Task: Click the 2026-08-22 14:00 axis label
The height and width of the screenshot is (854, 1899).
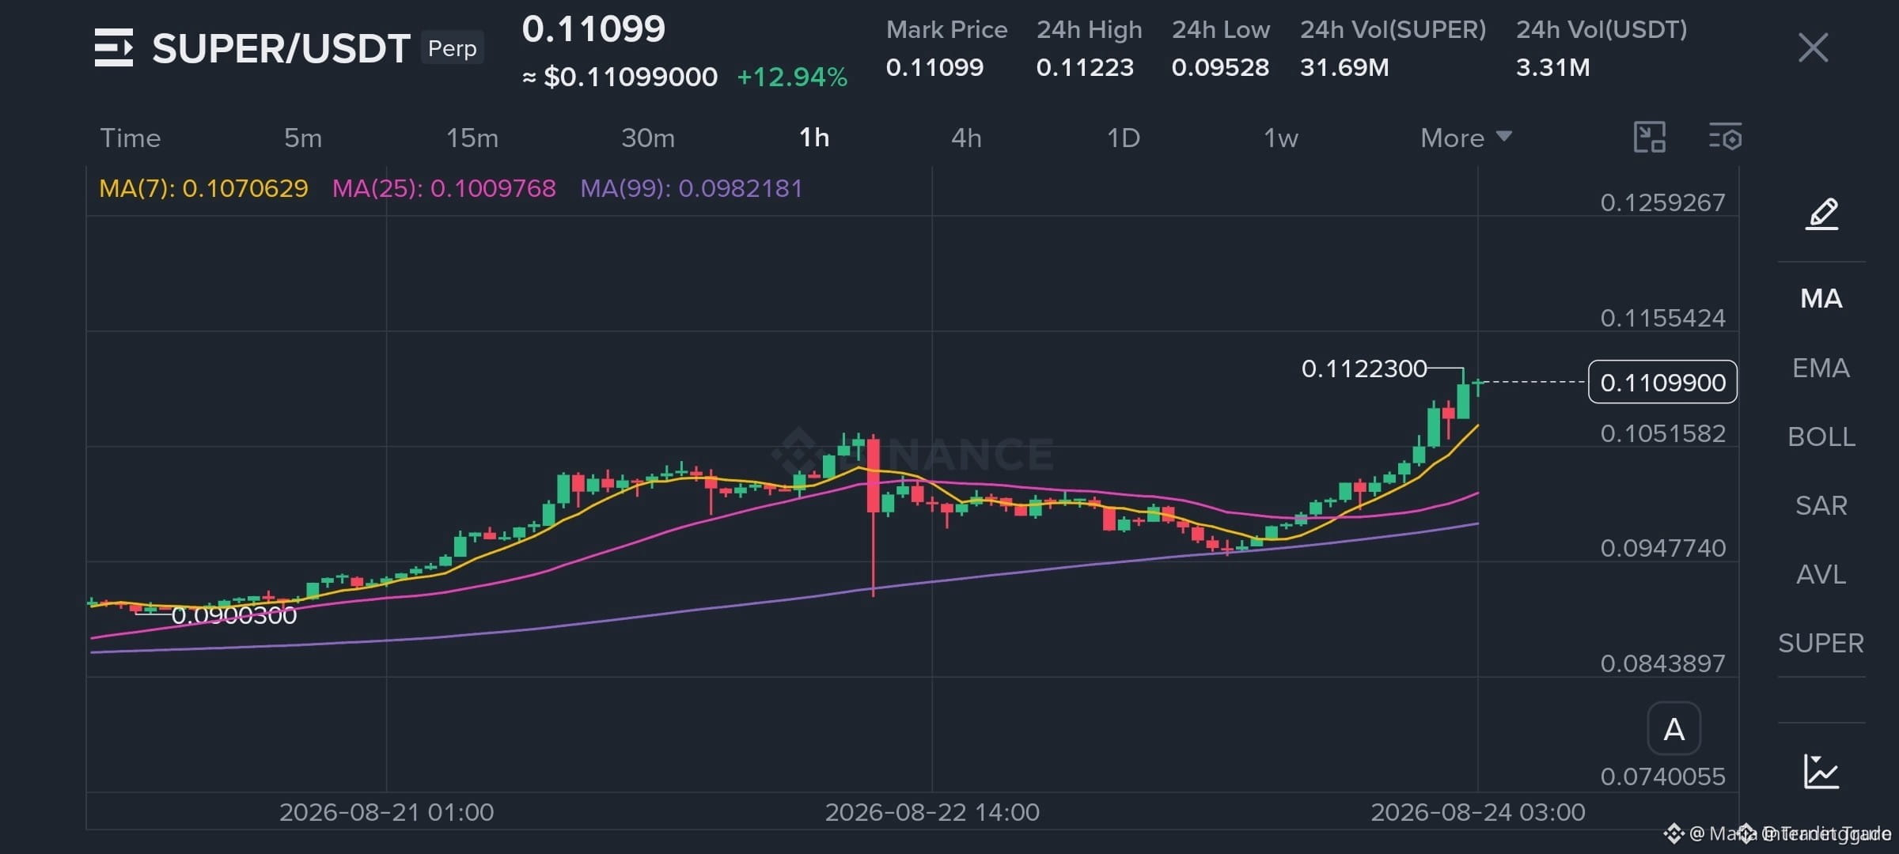Action: click(x=932, y=813)
